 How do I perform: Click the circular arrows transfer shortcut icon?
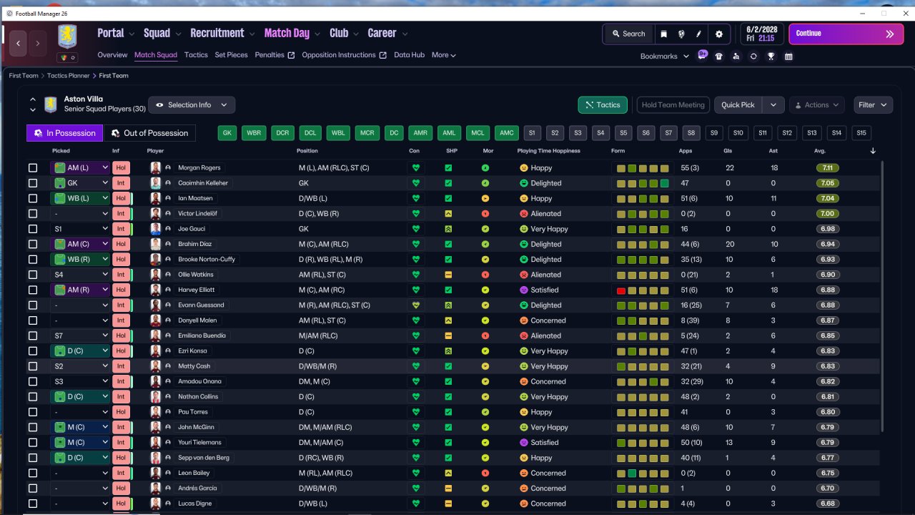tap(753, 56)
